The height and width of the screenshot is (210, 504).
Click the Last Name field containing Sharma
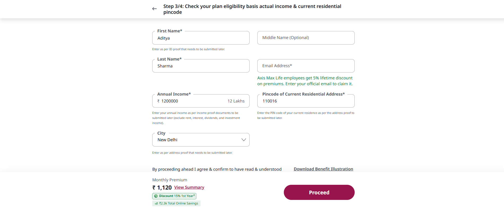point(201,66)
